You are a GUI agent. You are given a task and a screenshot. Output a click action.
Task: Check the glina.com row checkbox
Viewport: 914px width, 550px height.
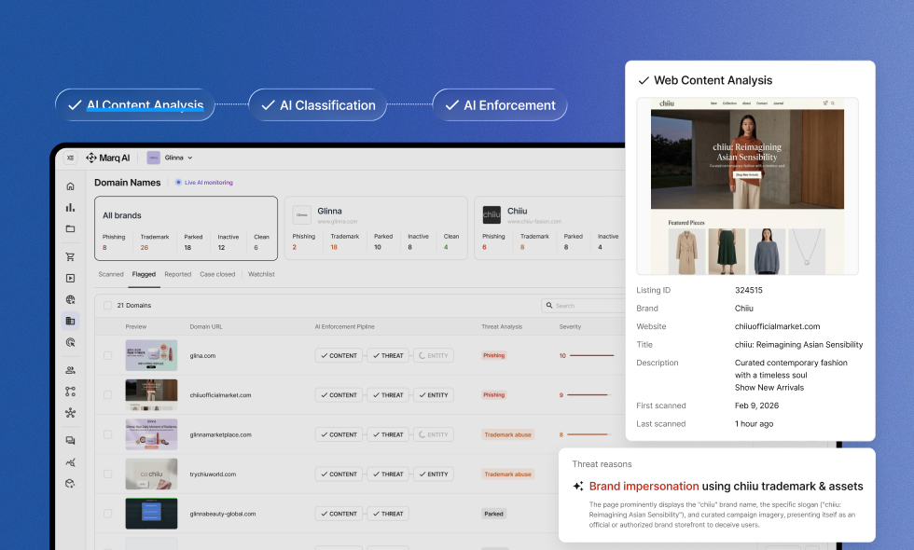point(108,355)
